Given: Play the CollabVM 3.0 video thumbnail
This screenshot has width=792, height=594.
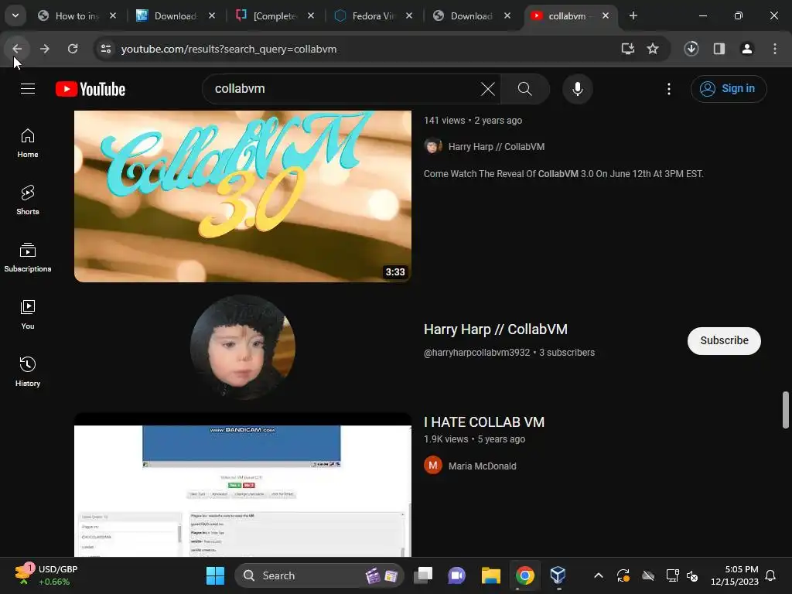Looking at the screenshot, I should (x=242, y=196).
